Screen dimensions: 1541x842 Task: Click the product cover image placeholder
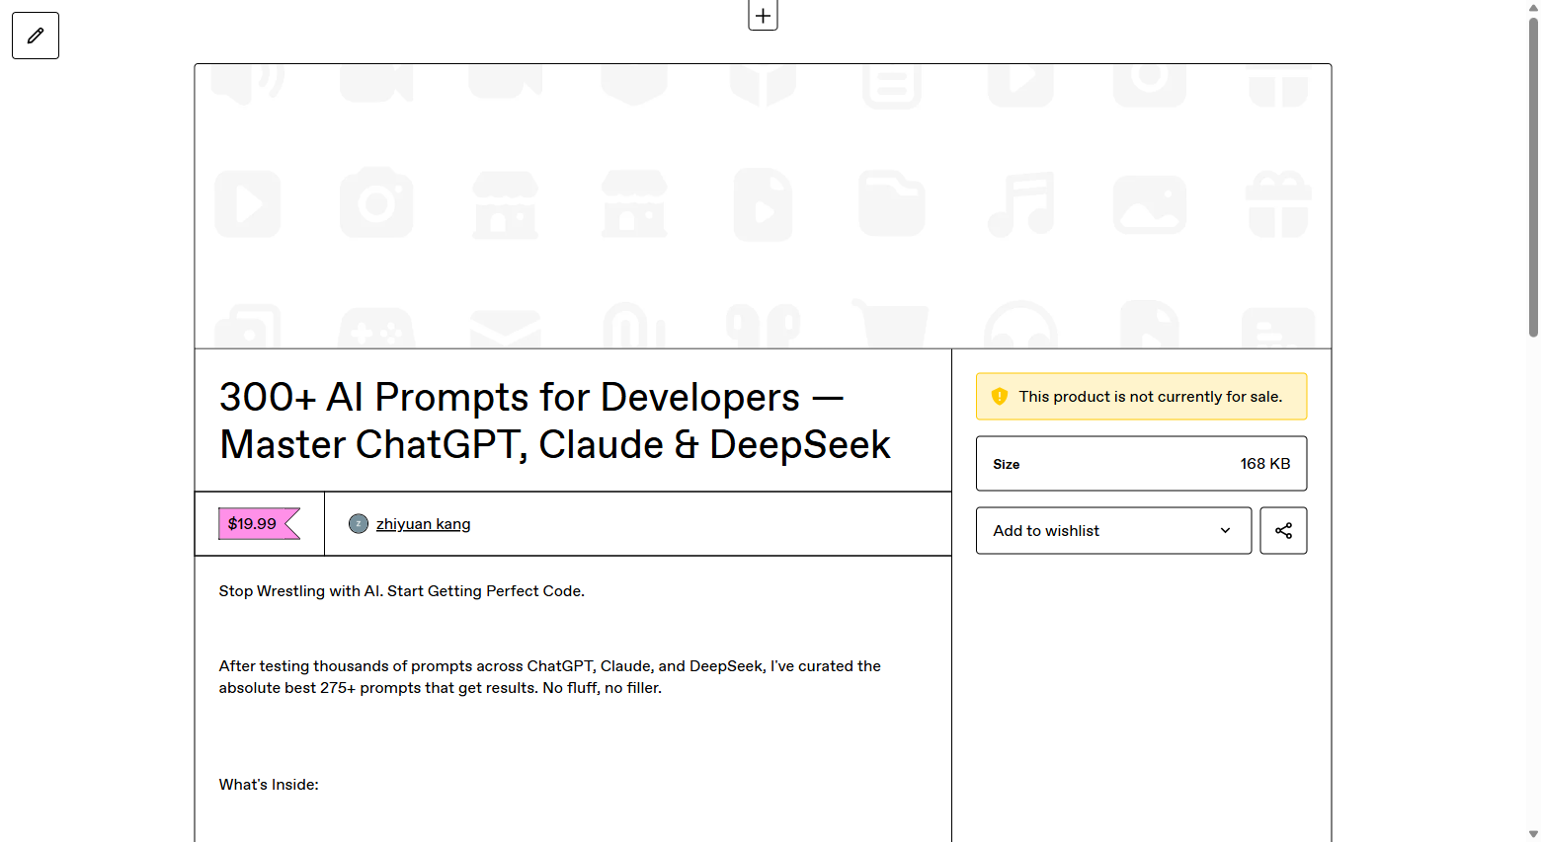(x=763, y=206)
